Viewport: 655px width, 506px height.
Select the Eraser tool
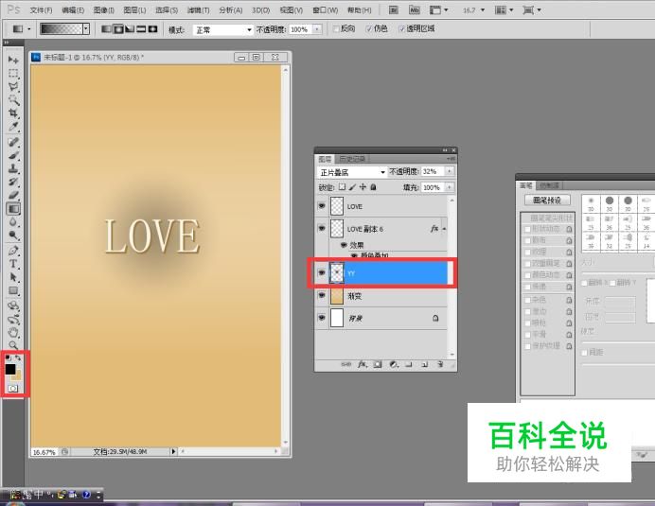coord(13,195)
